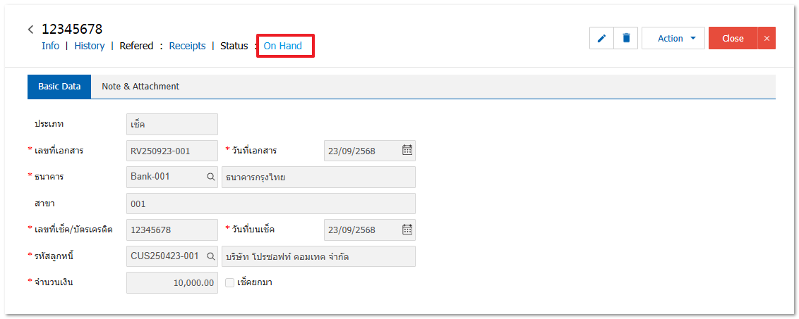The width and height of the screenshot is (799, 319).
Task: Open the Info link
Action: (50, 46)
